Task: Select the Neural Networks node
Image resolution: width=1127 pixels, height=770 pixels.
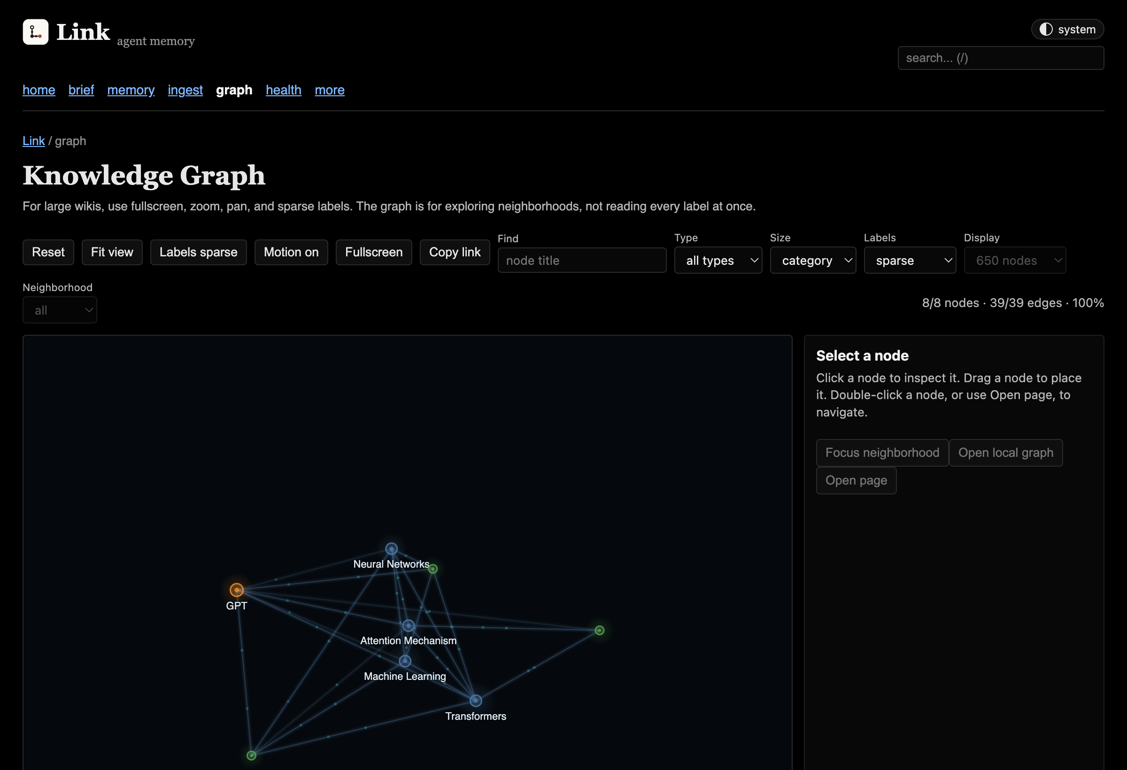Action: pos(391,548)
